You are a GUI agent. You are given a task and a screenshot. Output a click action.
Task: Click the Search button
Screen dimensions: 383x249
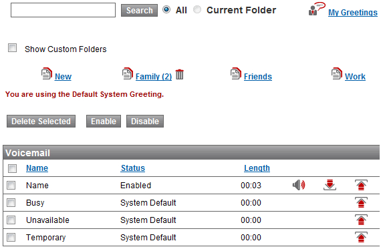(139, 10)
